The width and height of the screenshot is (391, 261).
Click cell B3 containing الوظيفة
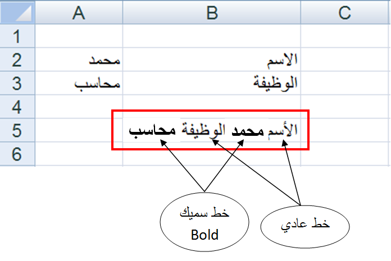pyautogui.click(x=212, y=83)
